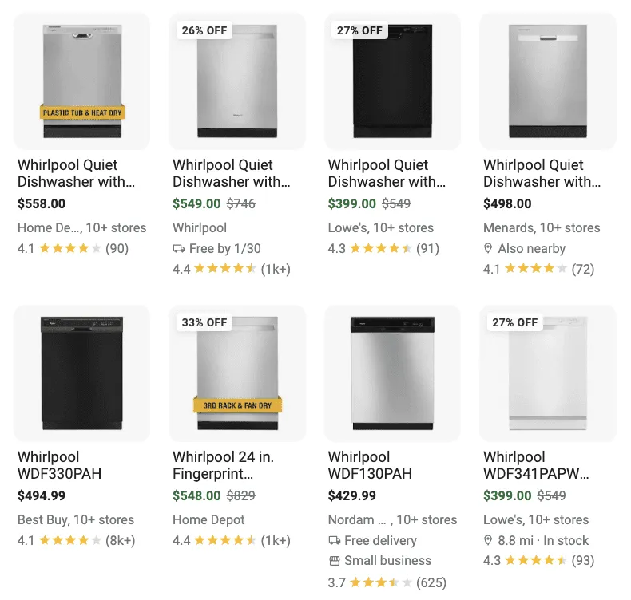This screenshot has width=631, height=600.
Task: Click Best Buy, 10+ stores seller text
Action: [x=76, y=519]
